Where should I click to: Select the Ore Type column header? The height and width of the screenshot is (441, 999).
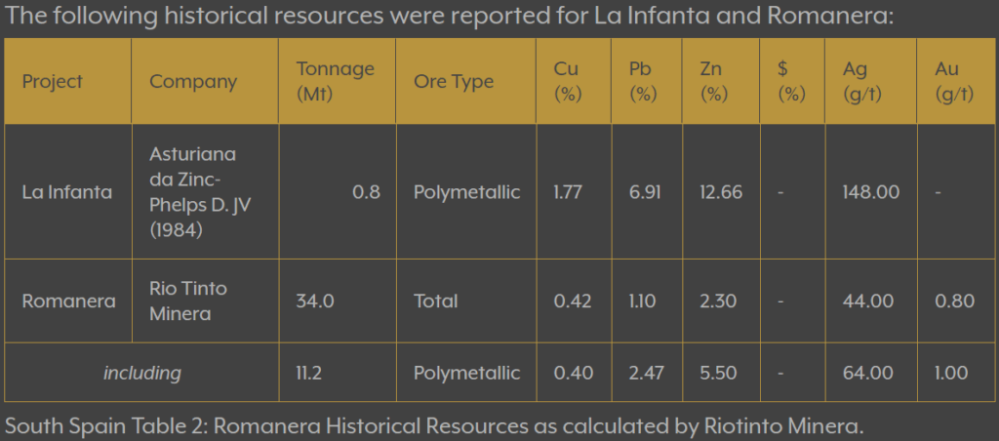point(454,82)
